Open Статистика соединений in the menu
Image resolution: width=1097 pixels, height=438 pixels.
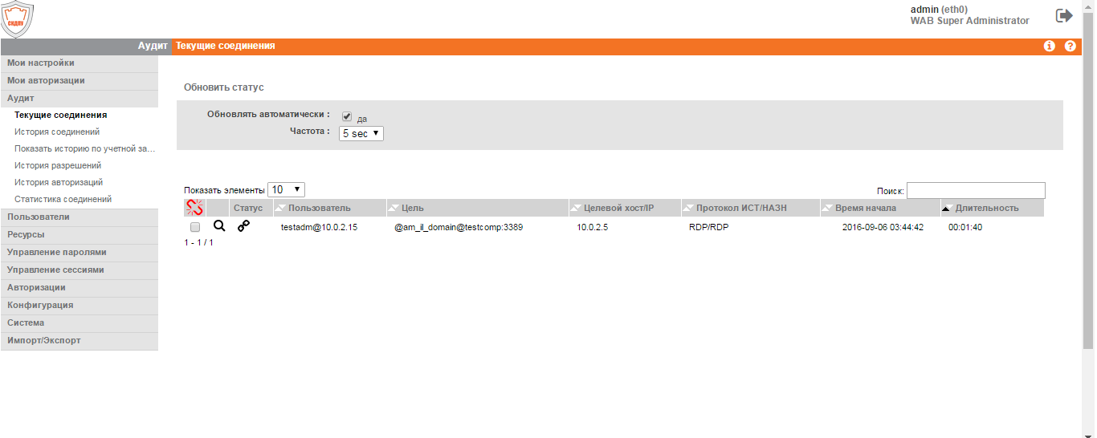click(63, 199)
